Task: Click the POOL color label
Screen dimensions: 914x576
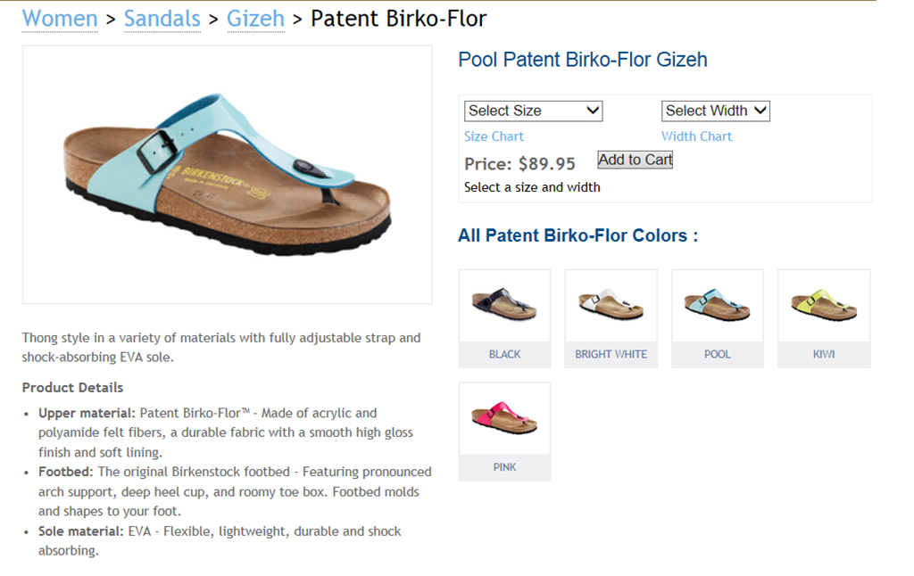Action: coord(717,354)
